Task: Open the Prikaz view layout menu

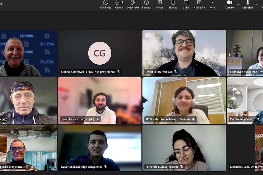Action: tap(160, 5)
